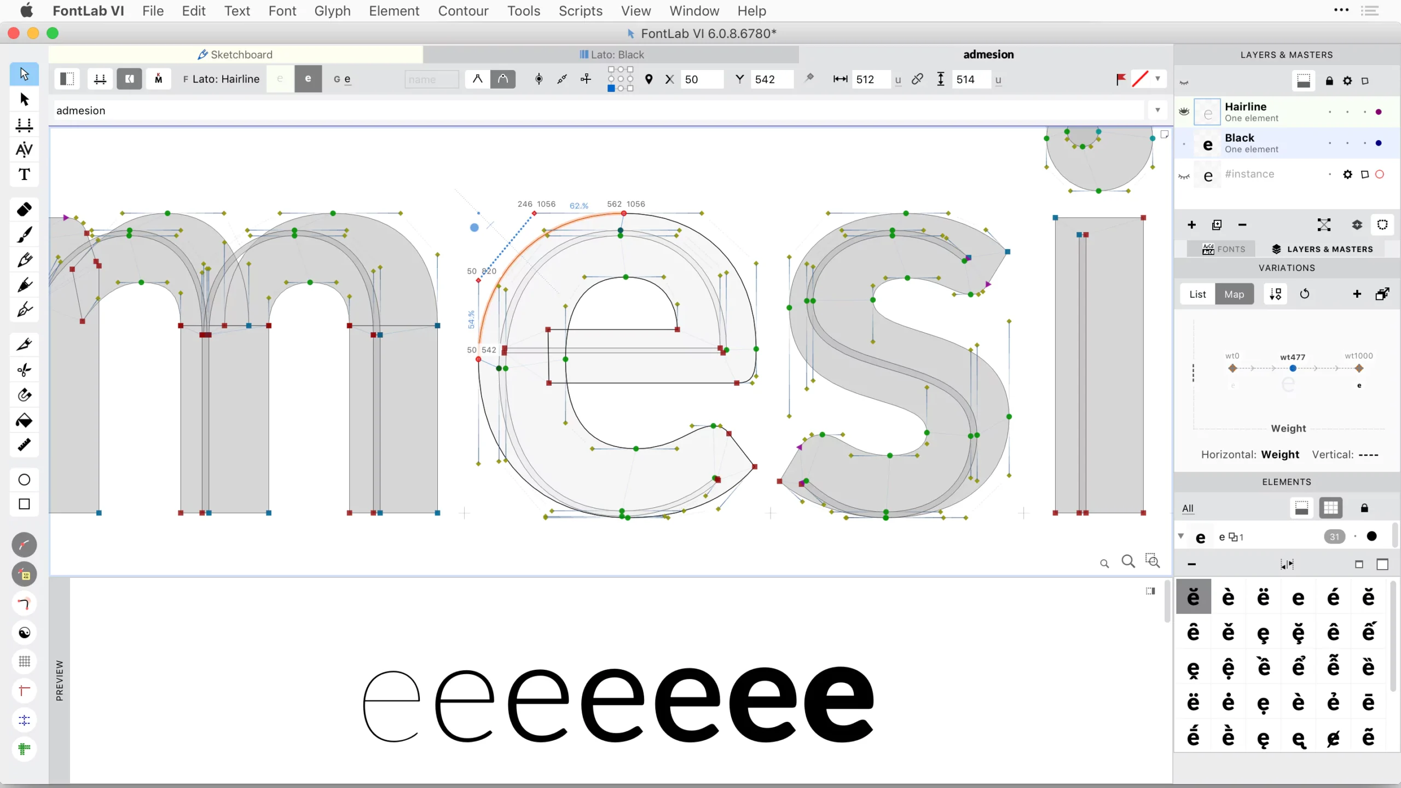The image size is (1401, 788).
Task: Toggle the Free Transform grid tool
Action: click(24, 662)
